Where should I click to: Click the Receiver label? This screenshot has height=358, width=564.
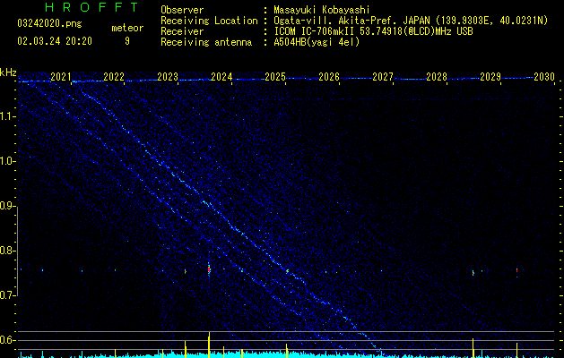point(182,31)
